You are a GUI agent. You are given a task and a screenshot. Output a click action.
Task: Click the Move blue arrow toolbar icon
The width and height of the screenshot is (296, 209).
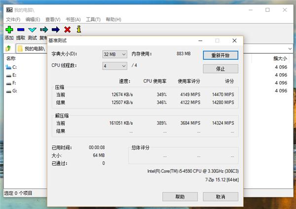click(55, 30)
